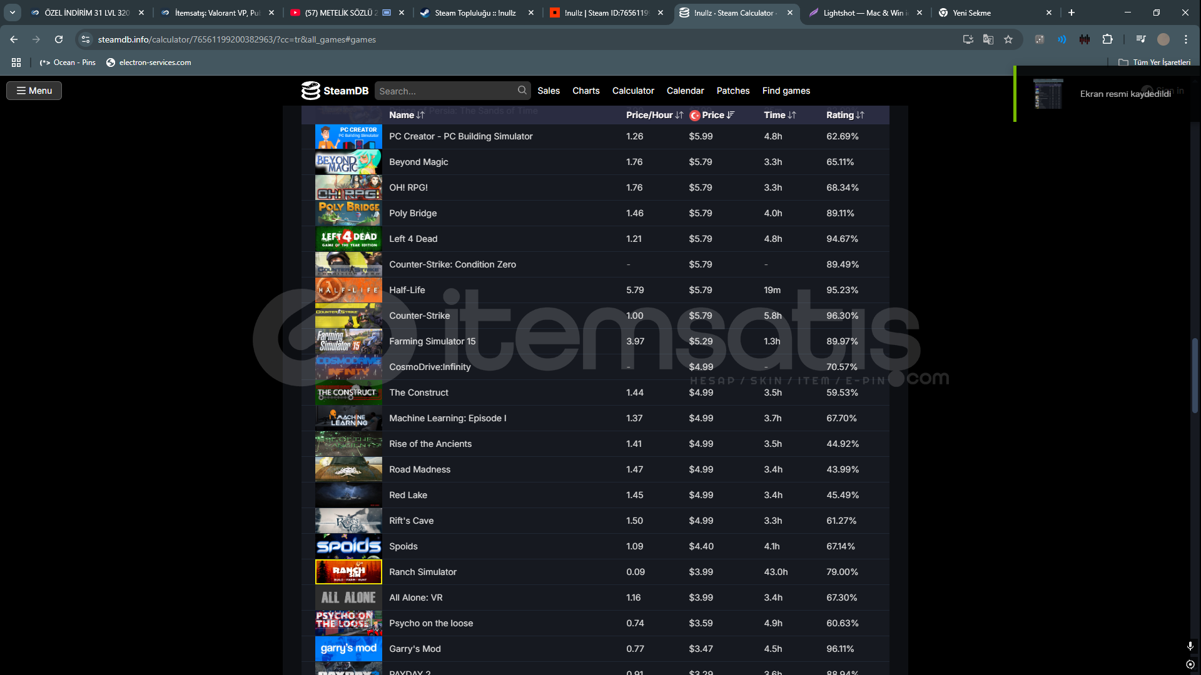This screenshot has width=1201, height=675.
Task: Close the Steam Calculator tab
Action: tap(790, 12)
